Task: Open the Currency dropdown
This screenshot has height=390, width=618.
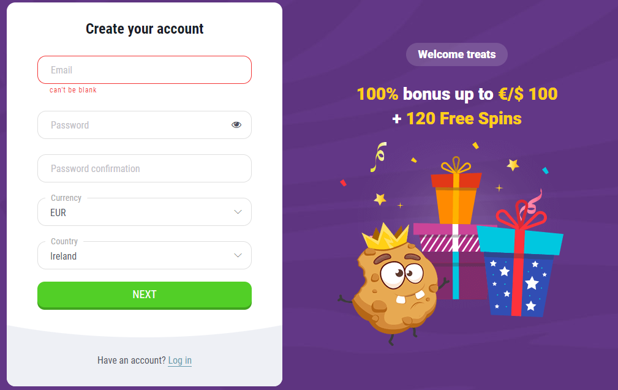Action: 144,212
